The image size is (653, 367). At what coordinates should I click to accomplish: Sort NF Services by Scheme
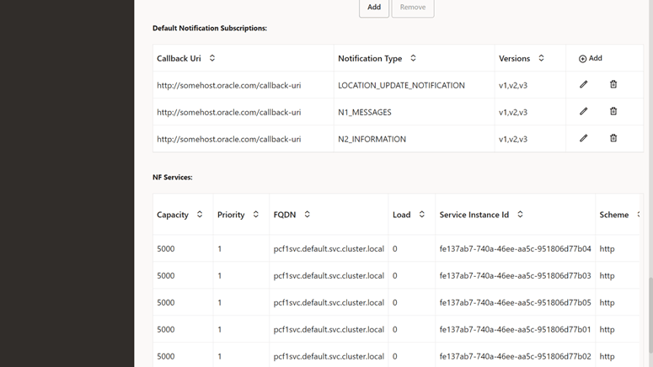pos(639,215)
